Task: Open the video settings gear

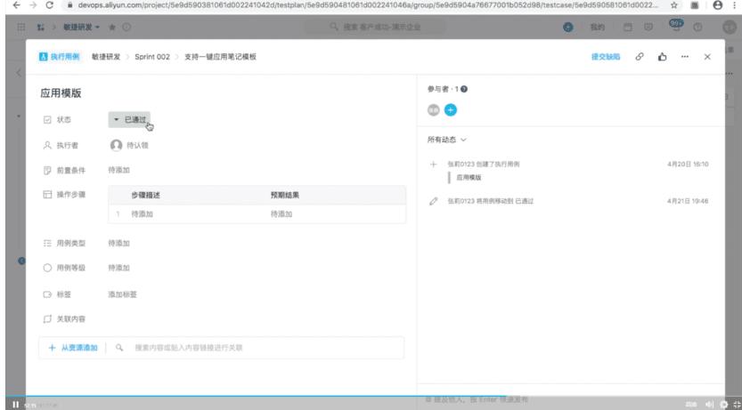Action: pyautogui.click(x=723, y=405)
